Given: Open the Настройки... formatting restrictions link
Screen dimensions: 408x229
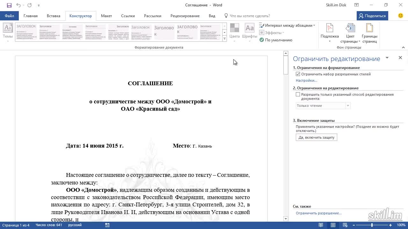Looking at the screenshot, I should pyautogui.click(x=306, y=80).
